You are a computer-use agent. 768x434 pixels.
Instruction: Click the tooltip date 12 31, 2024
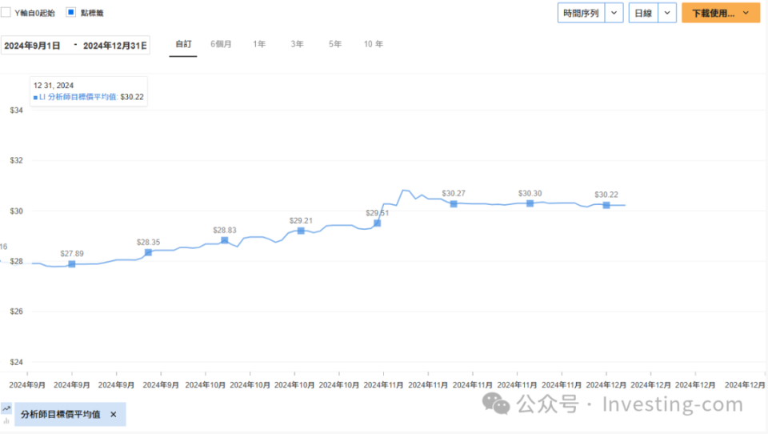point(54,86)
